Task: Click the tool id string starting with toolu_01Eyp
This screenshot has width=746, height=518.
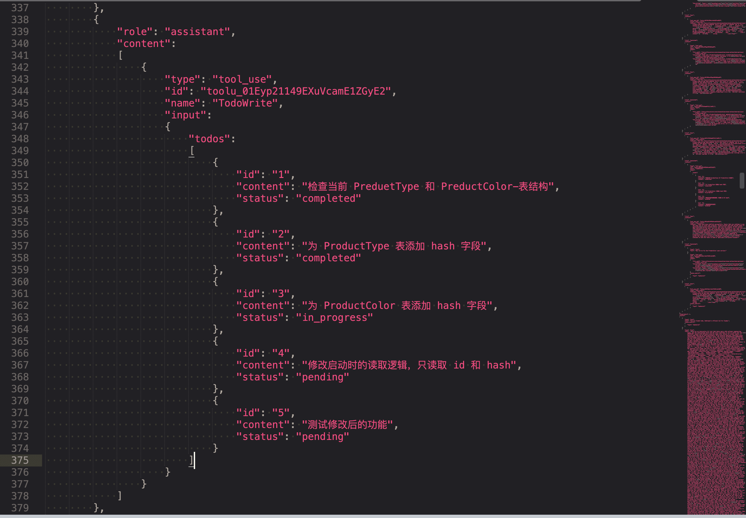Action: point(295,91)
